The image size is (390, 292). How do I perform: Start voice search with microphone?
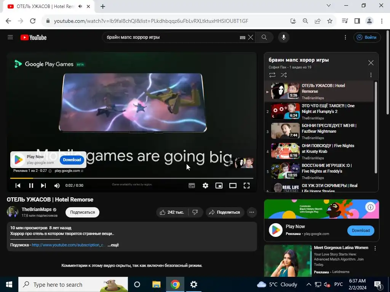coord(283,37)
